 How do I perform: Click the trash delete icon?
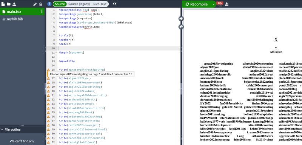(40, 4)
